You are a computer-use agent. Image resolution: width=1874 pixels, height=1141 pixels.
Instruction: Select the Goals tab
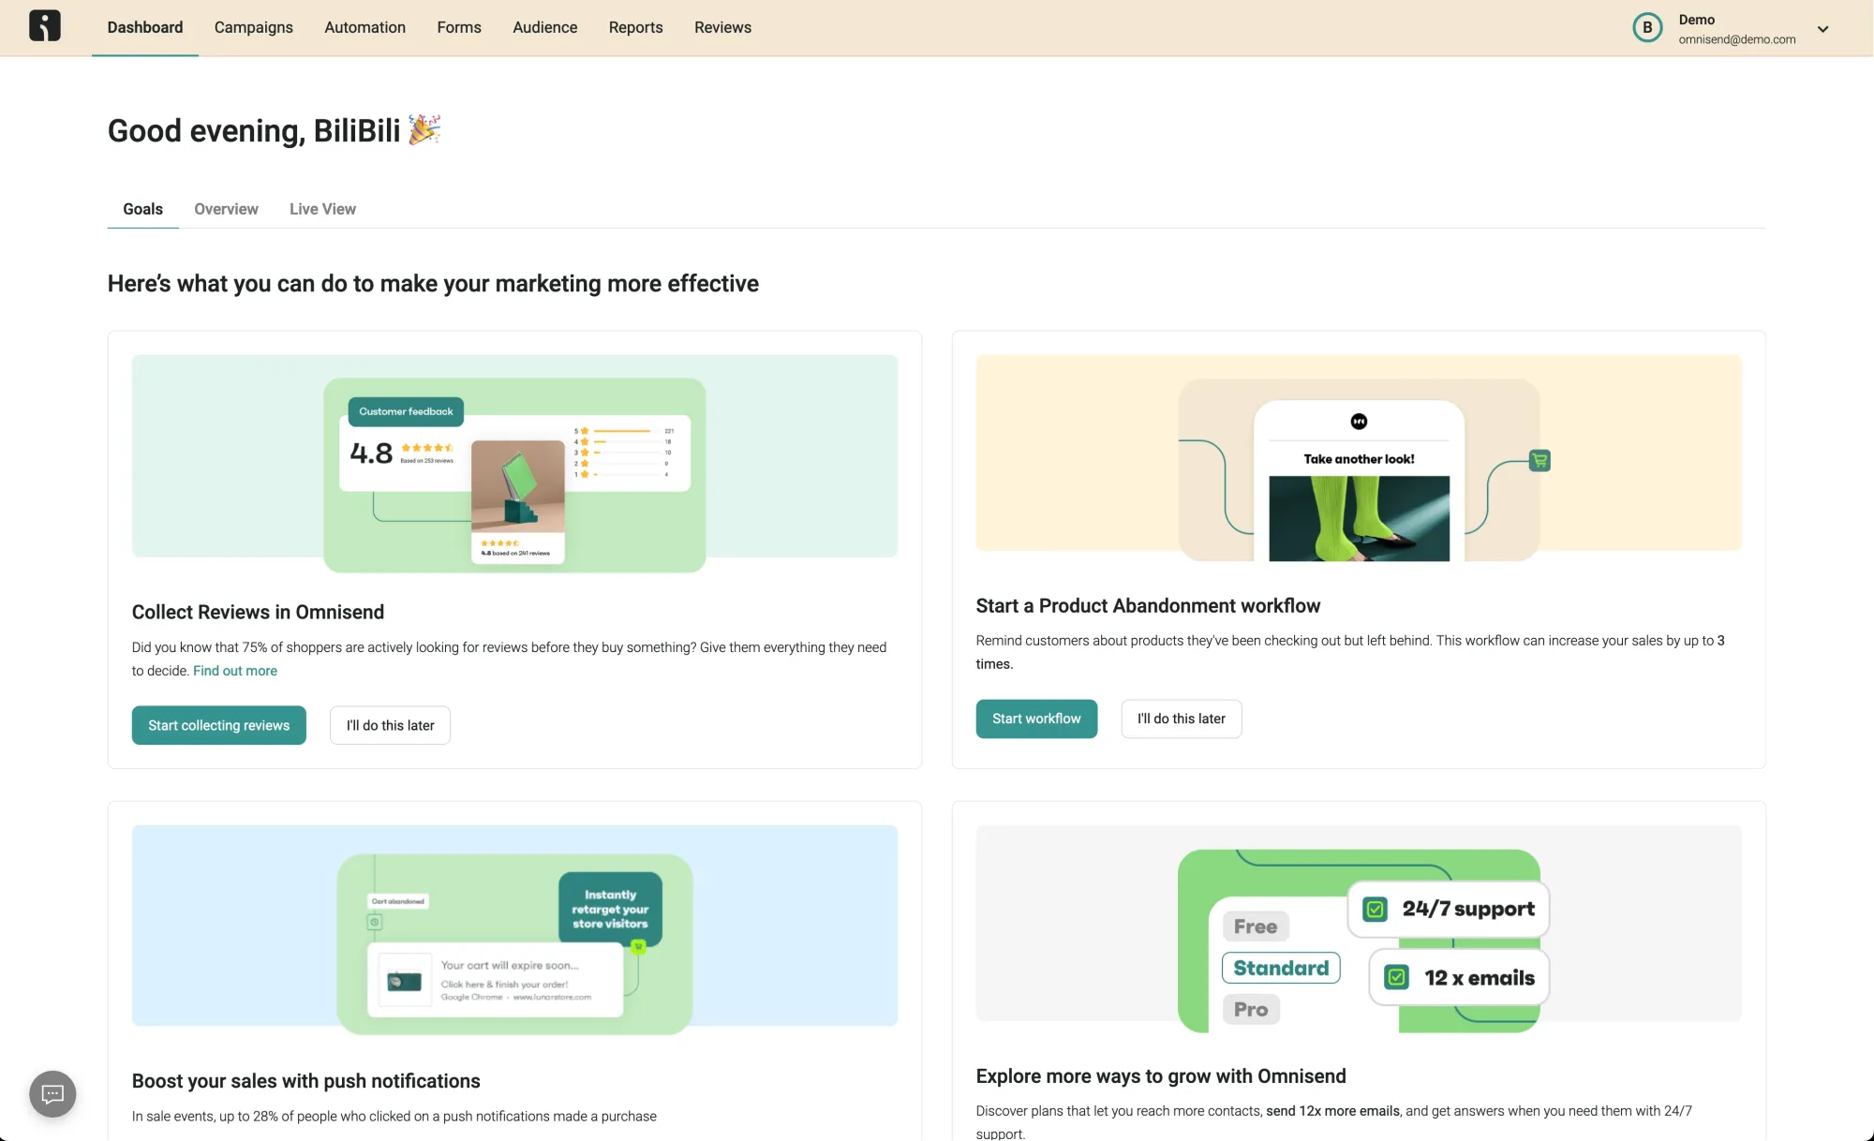(x=141, y=209)
